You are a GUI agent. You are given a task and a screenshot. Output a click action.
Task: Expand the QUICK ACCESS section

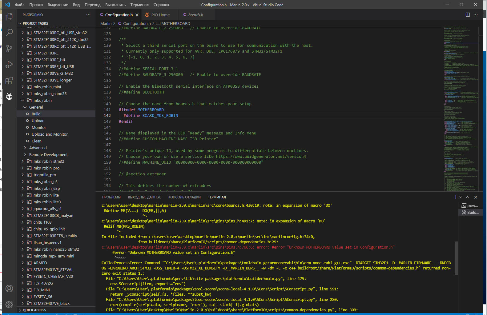coord(34,310)
